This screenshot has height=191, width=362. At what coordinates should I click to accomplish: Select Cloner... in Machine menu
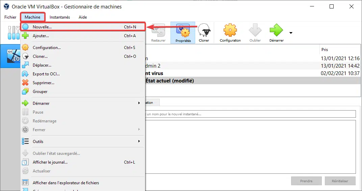pos(83,56)
